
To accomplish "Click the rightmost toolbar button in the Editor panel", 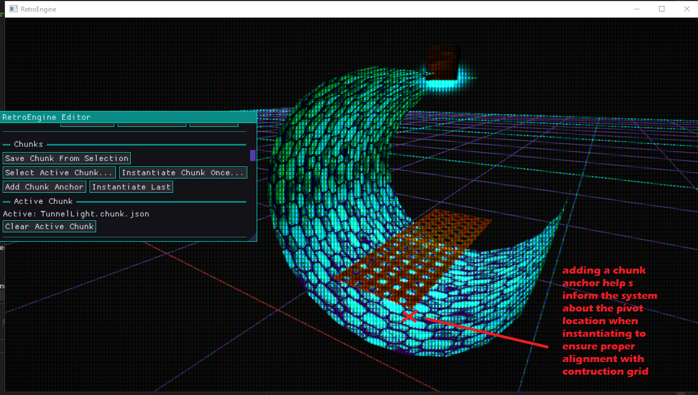I will tap(214, 124).
